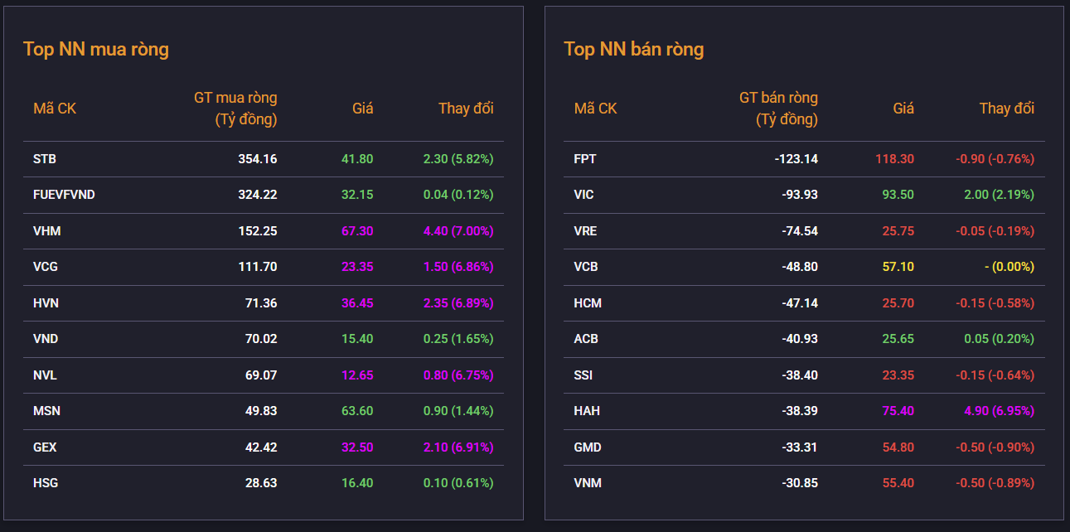Click the STB price 41.80
Screen dimensions: 1070x532
(357, 159)
